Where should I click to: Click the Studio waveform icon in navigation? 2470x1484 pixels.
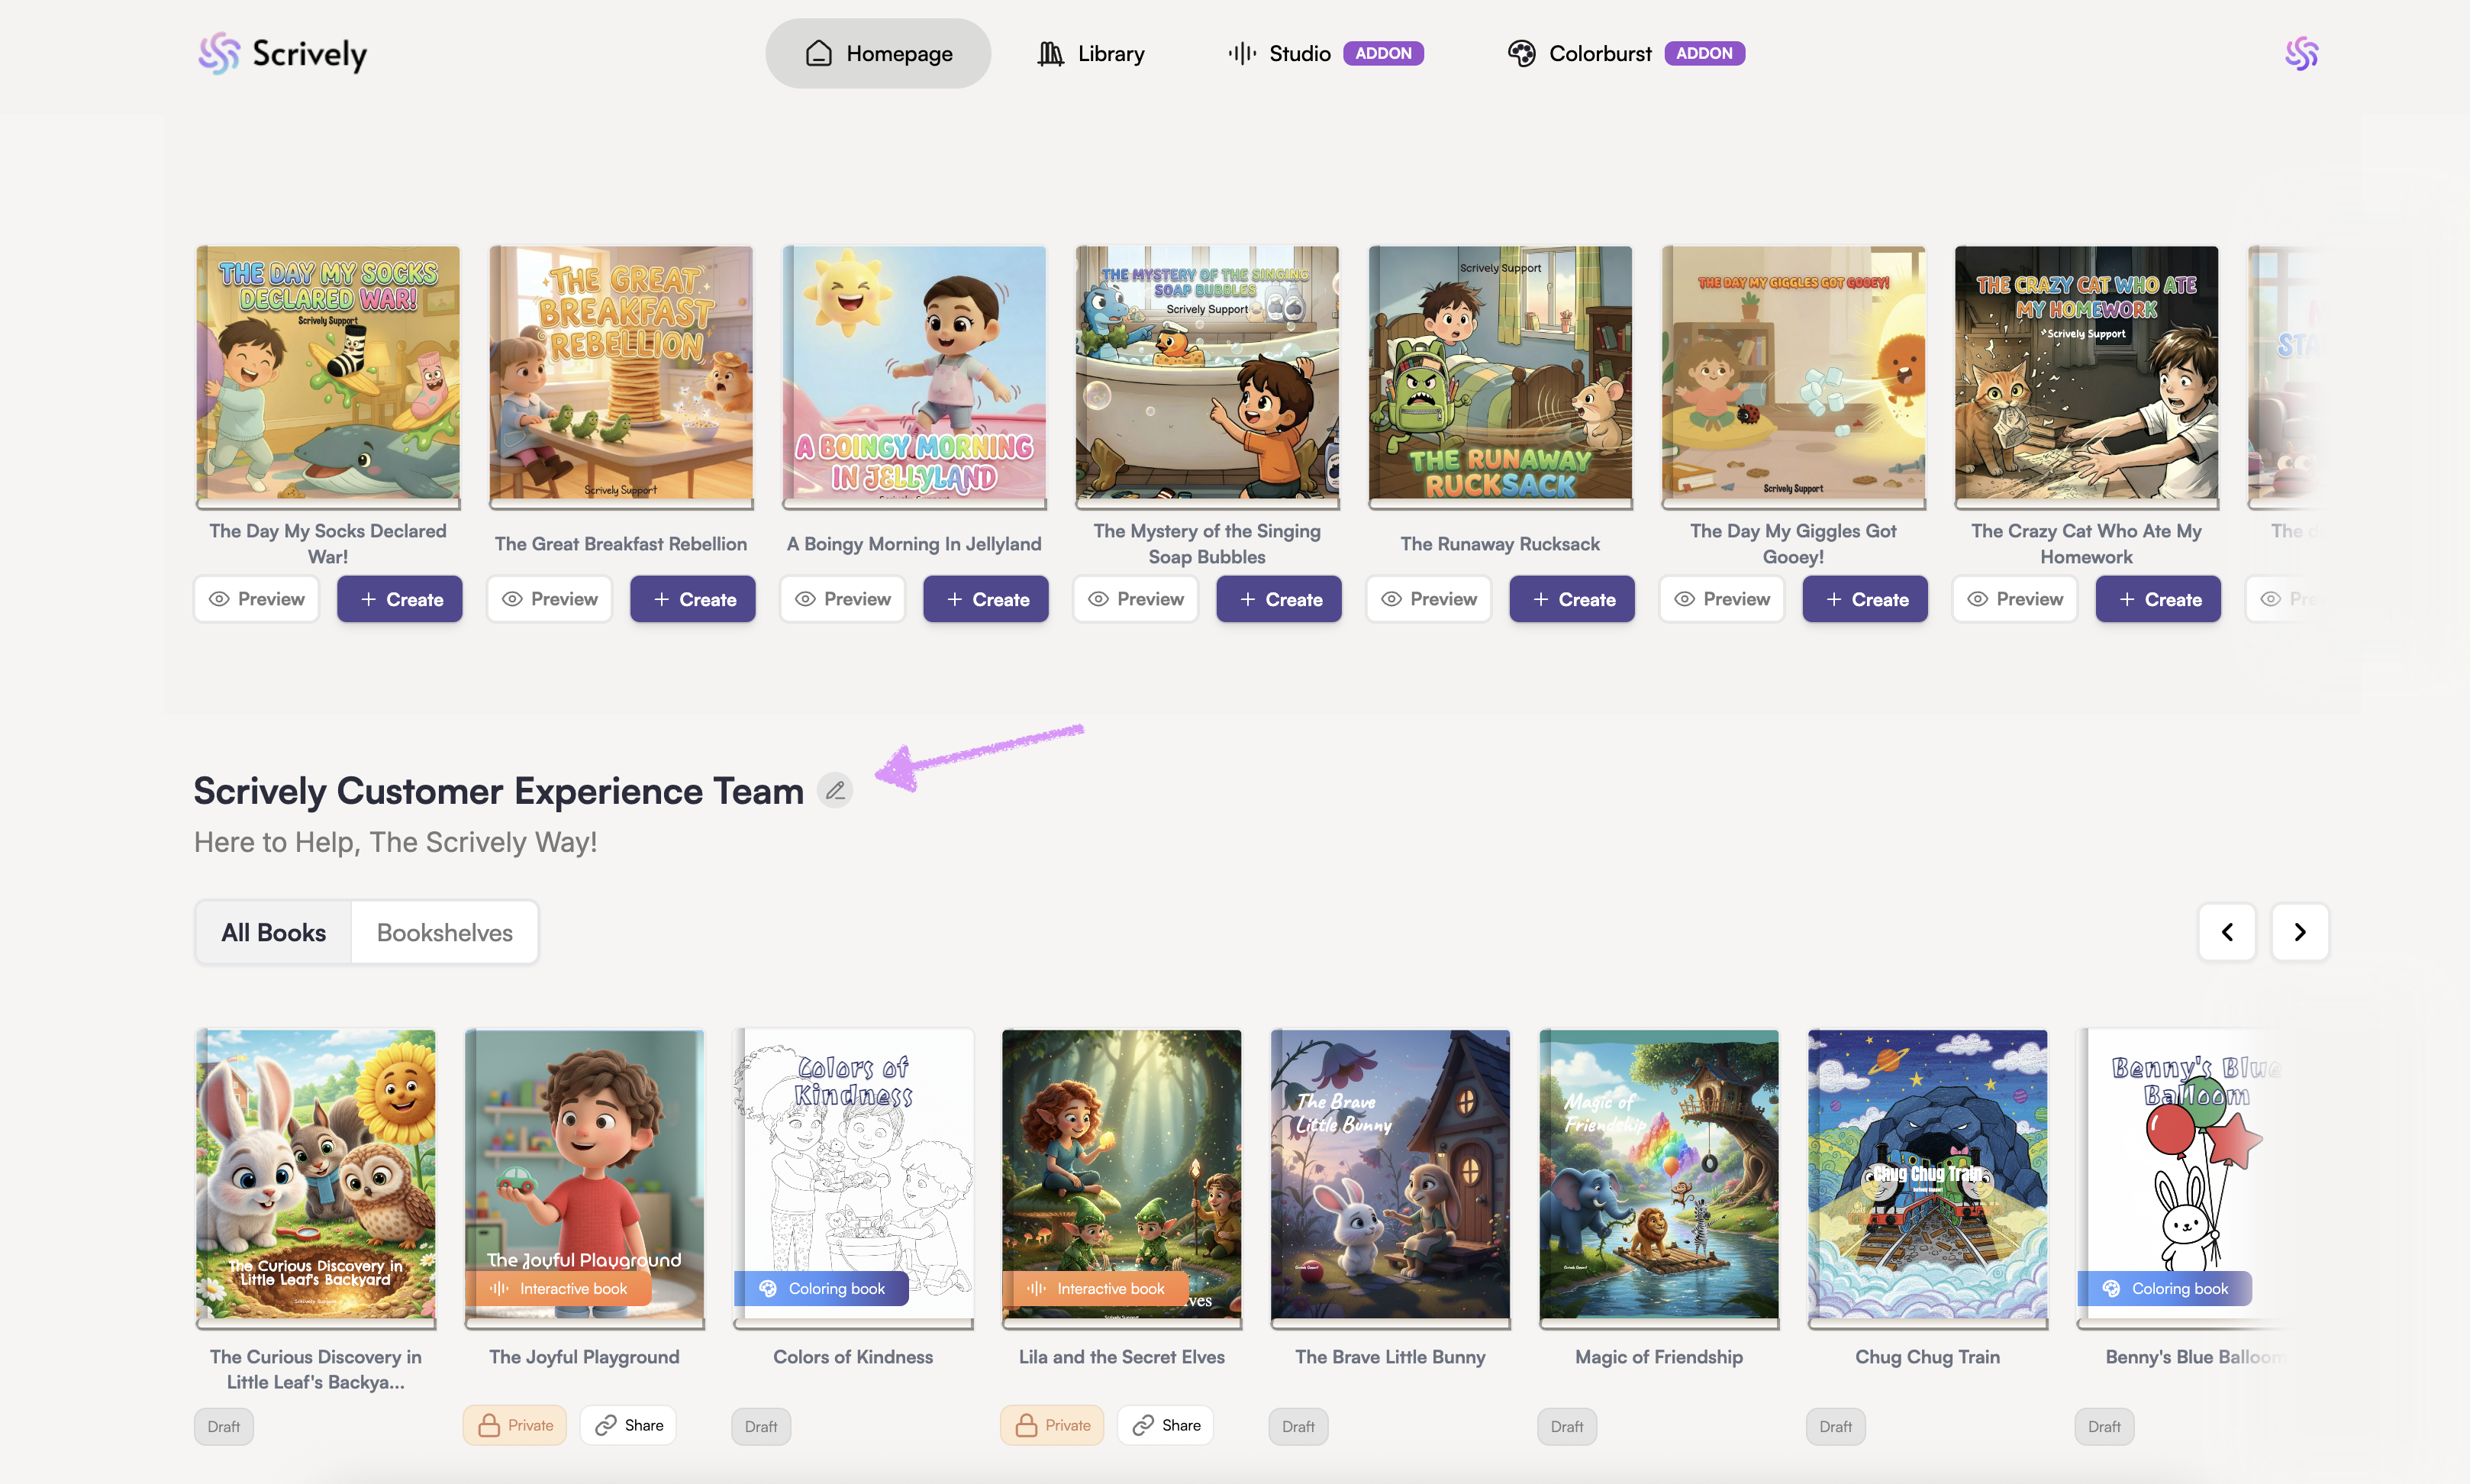[x=1242, y=54]
